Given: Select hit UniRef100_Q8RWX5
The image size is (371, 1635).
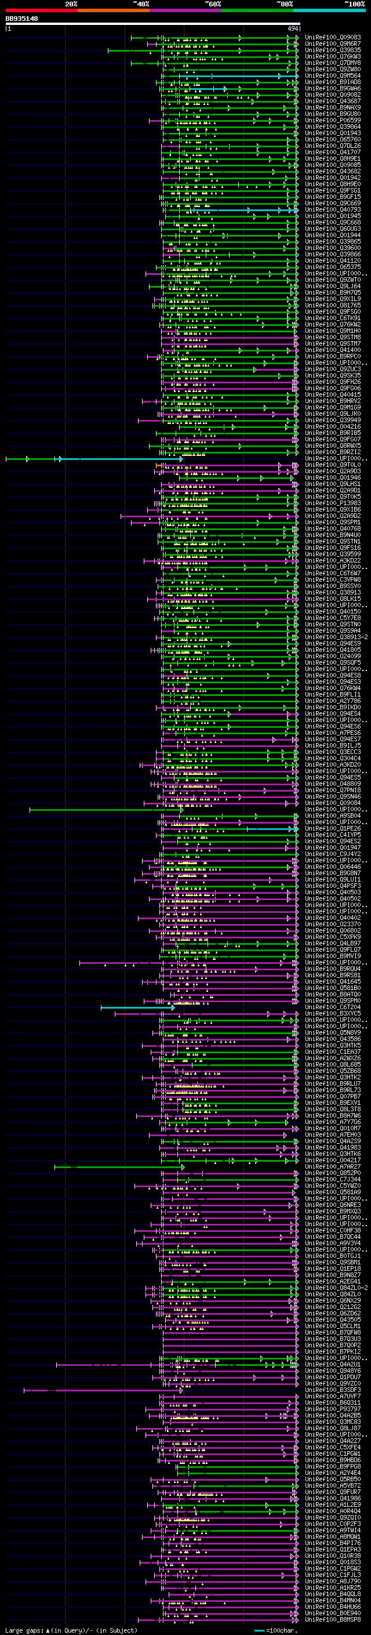Looking at the screenshot, I should (x=333, y=445).
